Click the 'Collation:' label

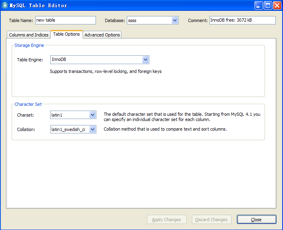tap(26, 129)
